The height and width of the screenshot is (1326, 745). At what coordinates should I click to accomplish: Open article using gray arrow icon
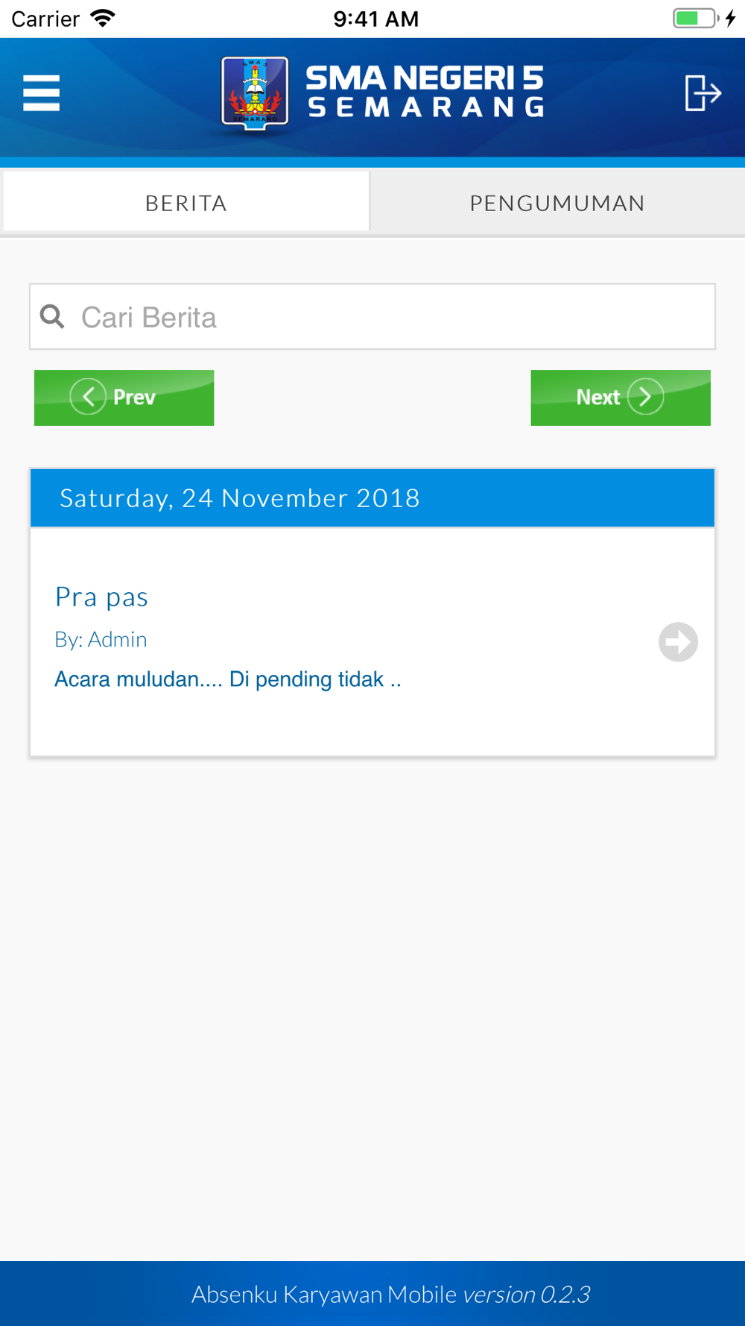(x=678, y=641)
